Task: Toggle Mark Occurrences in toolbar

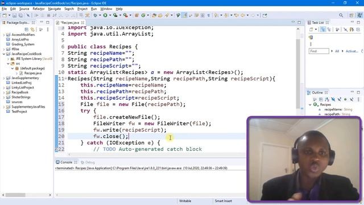Action: tap(185, 15)
